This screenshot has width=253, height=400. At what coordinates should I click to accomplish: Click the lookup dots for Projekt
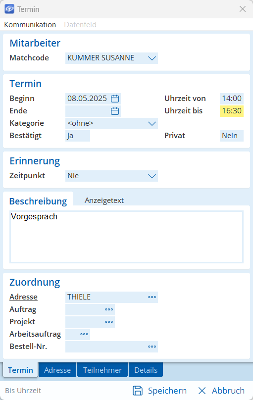(x=109, y=322)
